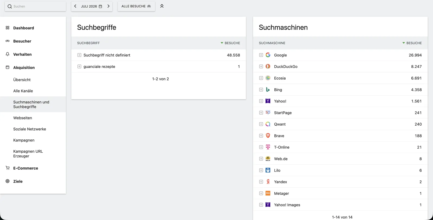Click the DuckDuckGo visits value 8.247

pos(416,67)
